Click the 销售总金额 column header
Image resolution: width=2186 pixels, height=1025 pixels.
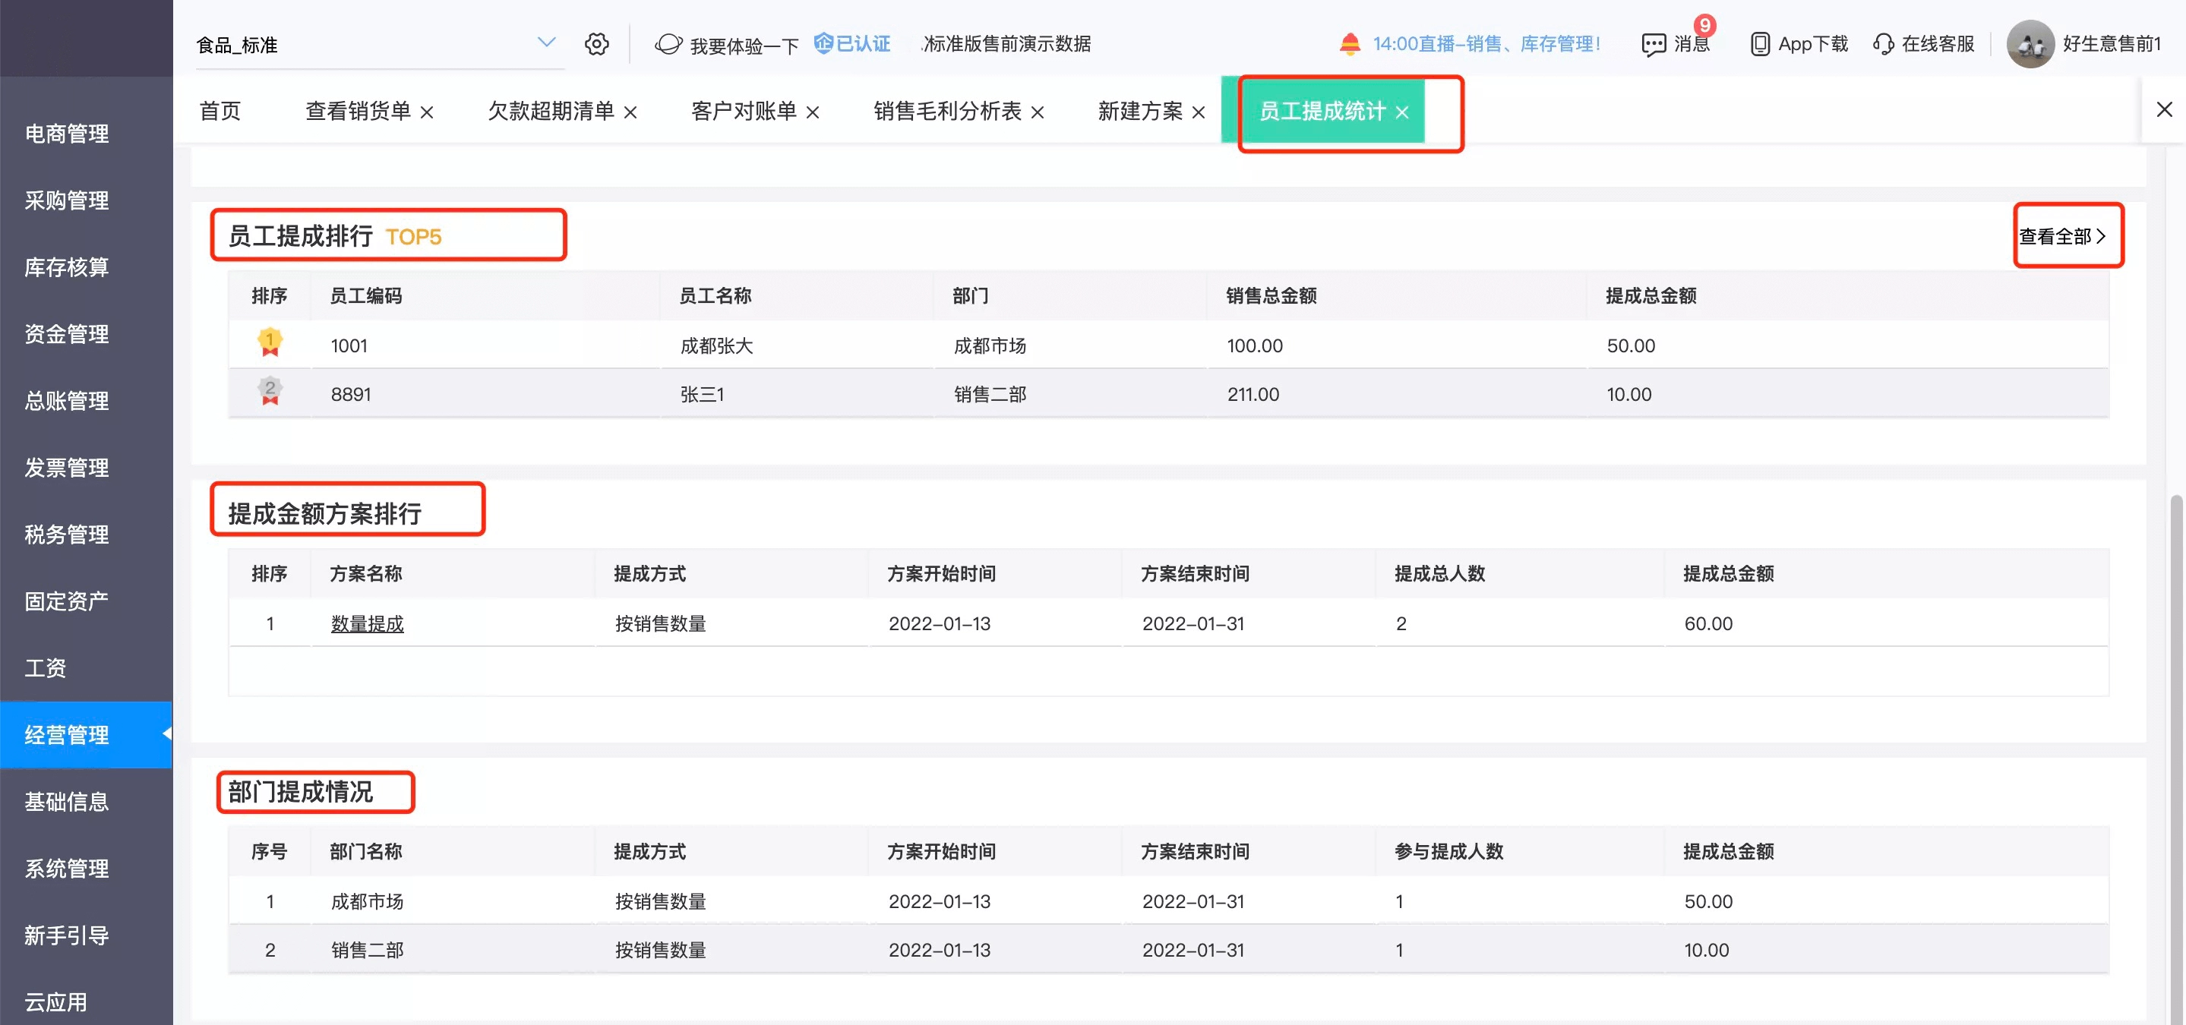coord(1271,296)
